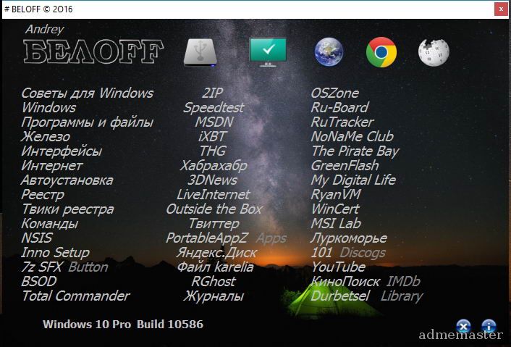The width and height of the screenshot is (511, 347).
Task: Click the blue info icon
Action: pyautogui.click(x=489, y=327)
